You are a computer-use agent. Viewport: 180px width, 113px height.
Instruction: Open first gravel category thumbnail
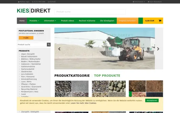pos(72,89)
